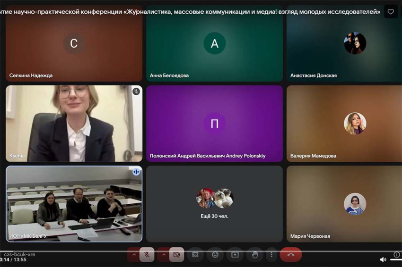Toggle closed captions button

(195, 255)
